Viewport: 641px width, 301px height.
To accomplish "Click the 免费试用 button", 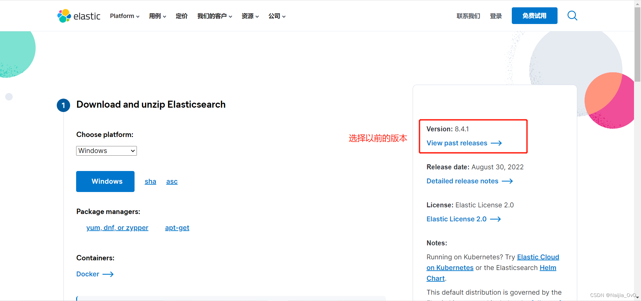I will (x=535, y=16).
